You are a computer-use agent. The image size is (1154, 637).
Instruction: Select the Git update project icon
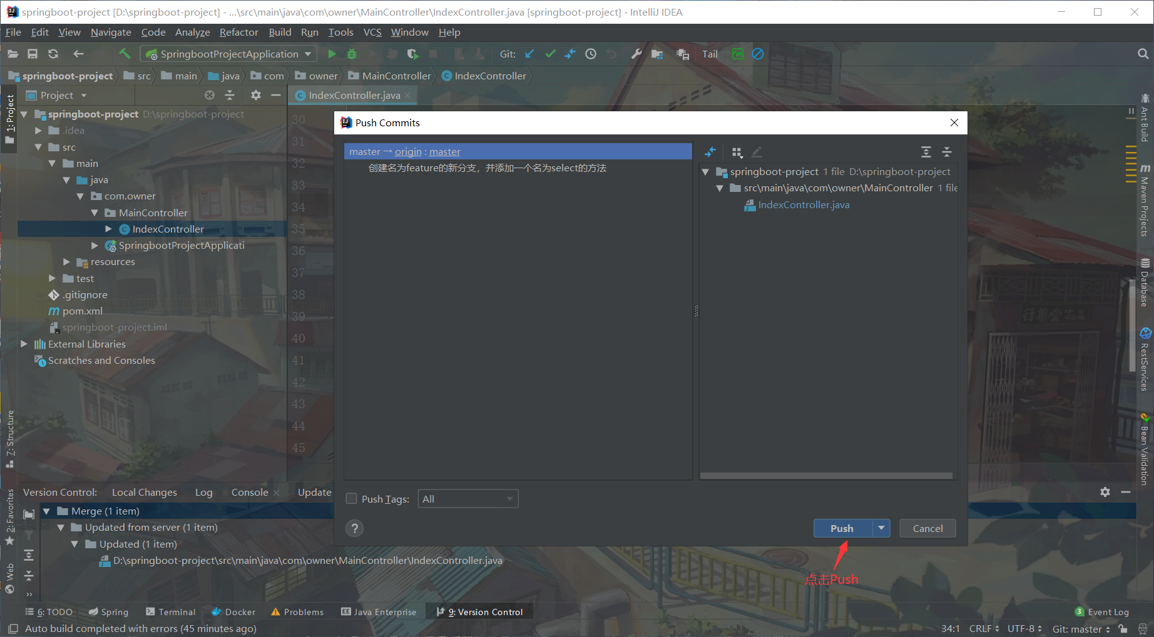tap(529, 54)
